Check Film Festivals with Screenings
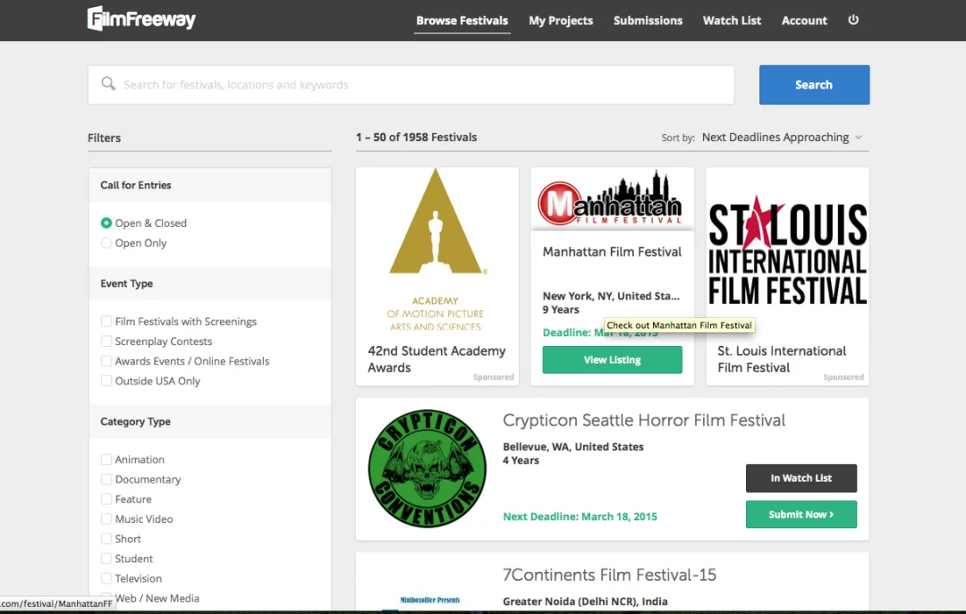966x614 pixels. tap(106, 322)
